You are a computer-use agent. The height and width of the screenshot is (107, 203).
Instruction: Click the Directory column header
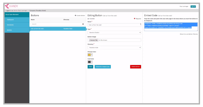pyautogui.click(x=66, y=20)
